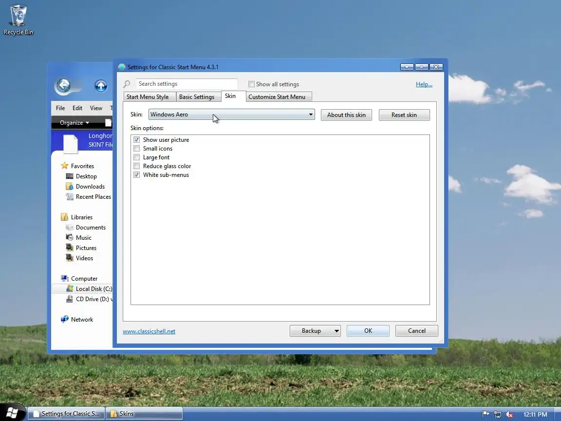The height and width of the screenshot is (421, 561).
Task: Click the CD Drive (D:) icon
Action: pos(70,299)
